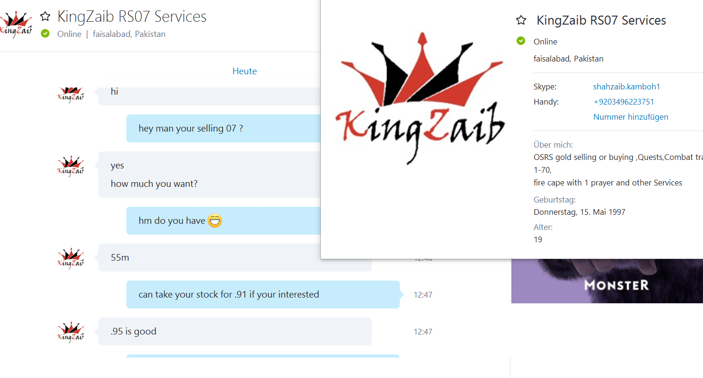This screenshot has width=703, height=378.
Task: Toggle favorite star beside chat header title
Action: pyautogui.click(x=45, y=17)
